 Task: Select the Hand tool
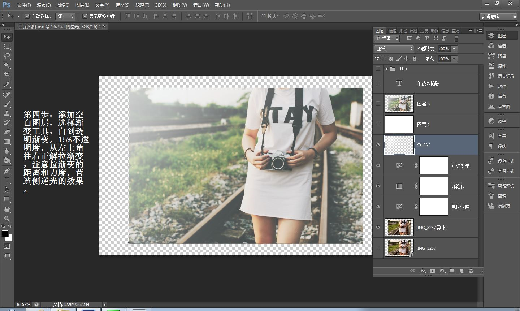point(7,210)
